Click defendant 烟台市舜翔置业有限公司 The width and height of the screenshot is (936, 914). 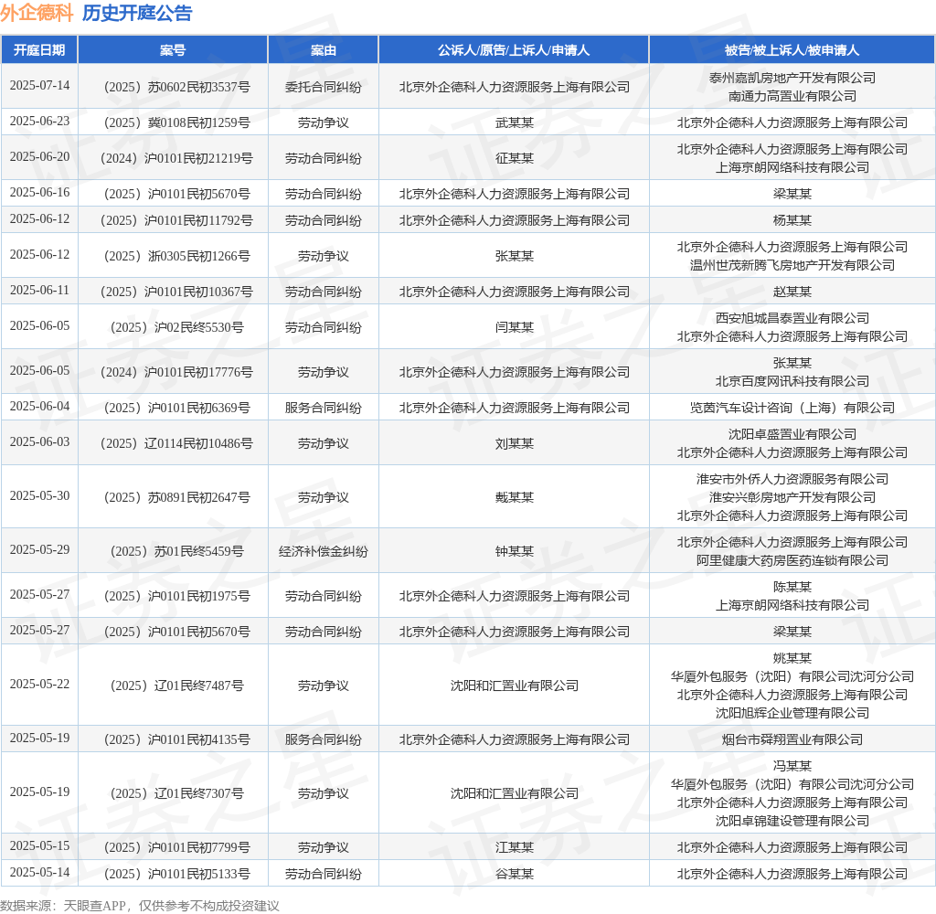point(792,739)
